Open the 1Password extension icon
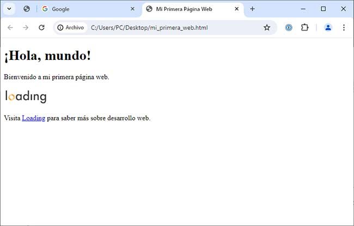Image resolution: width=354 pixels, height=226 pixels. click(289, 27)
